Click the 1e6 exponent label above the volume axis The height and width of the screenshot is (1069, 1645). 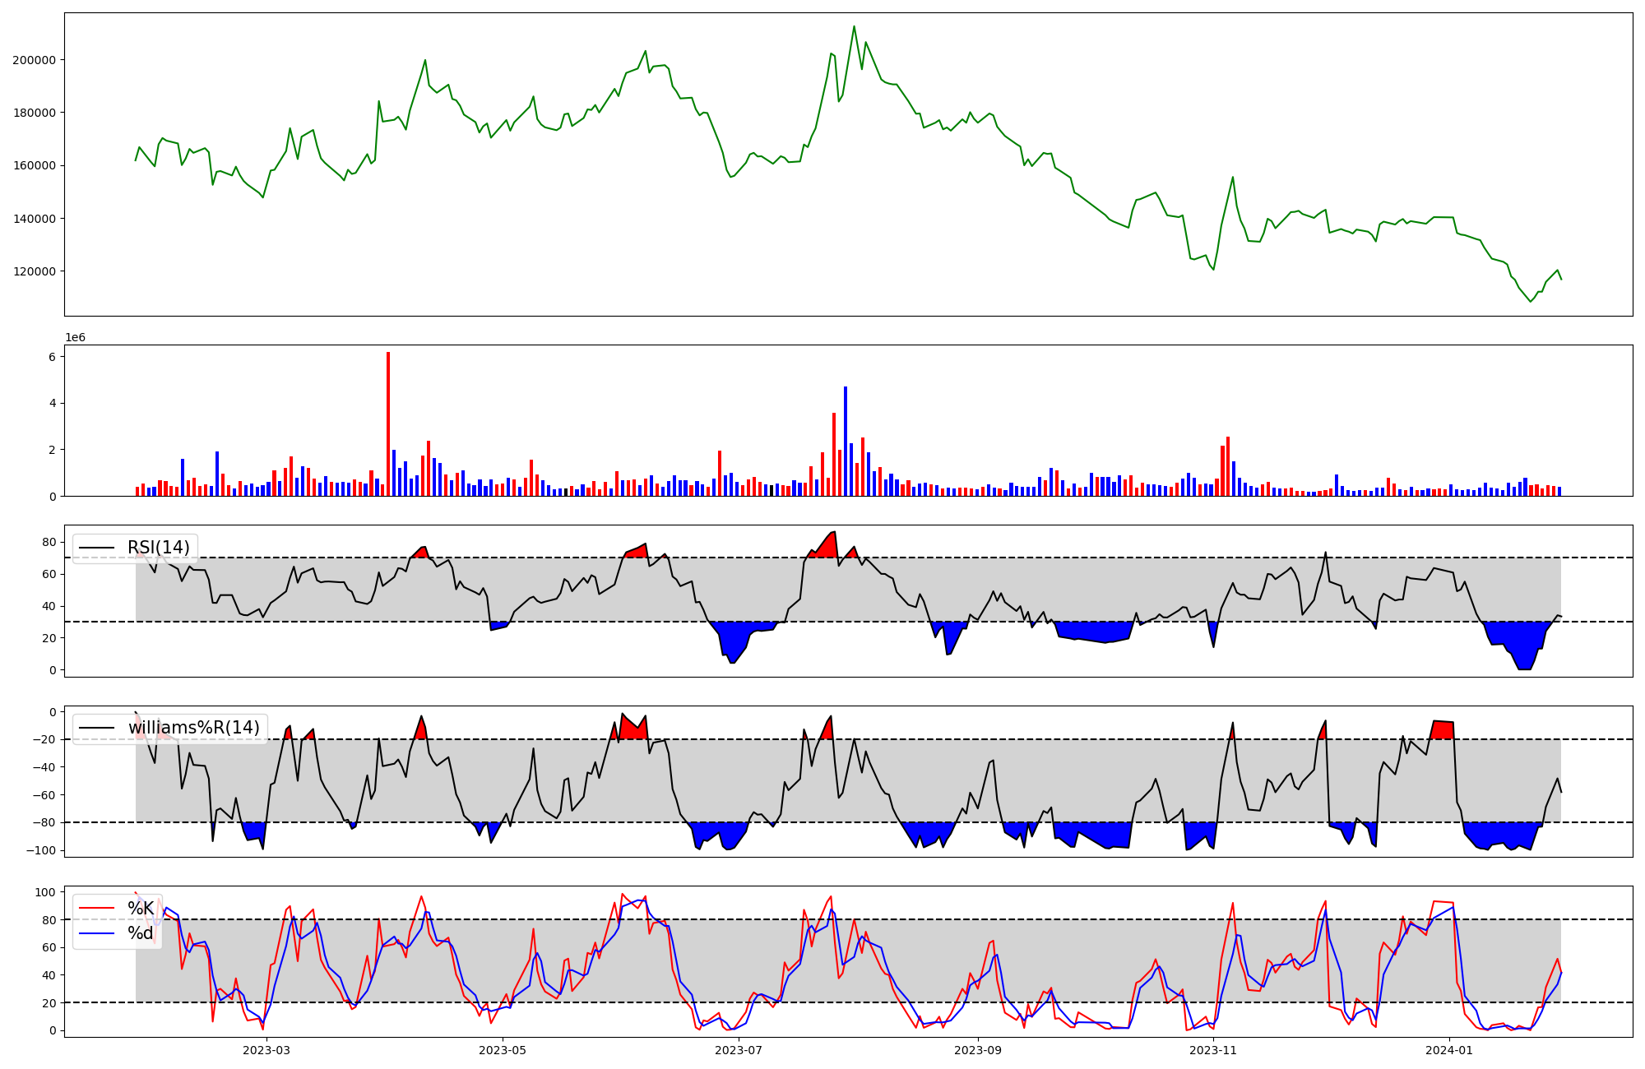click(76, 338)
